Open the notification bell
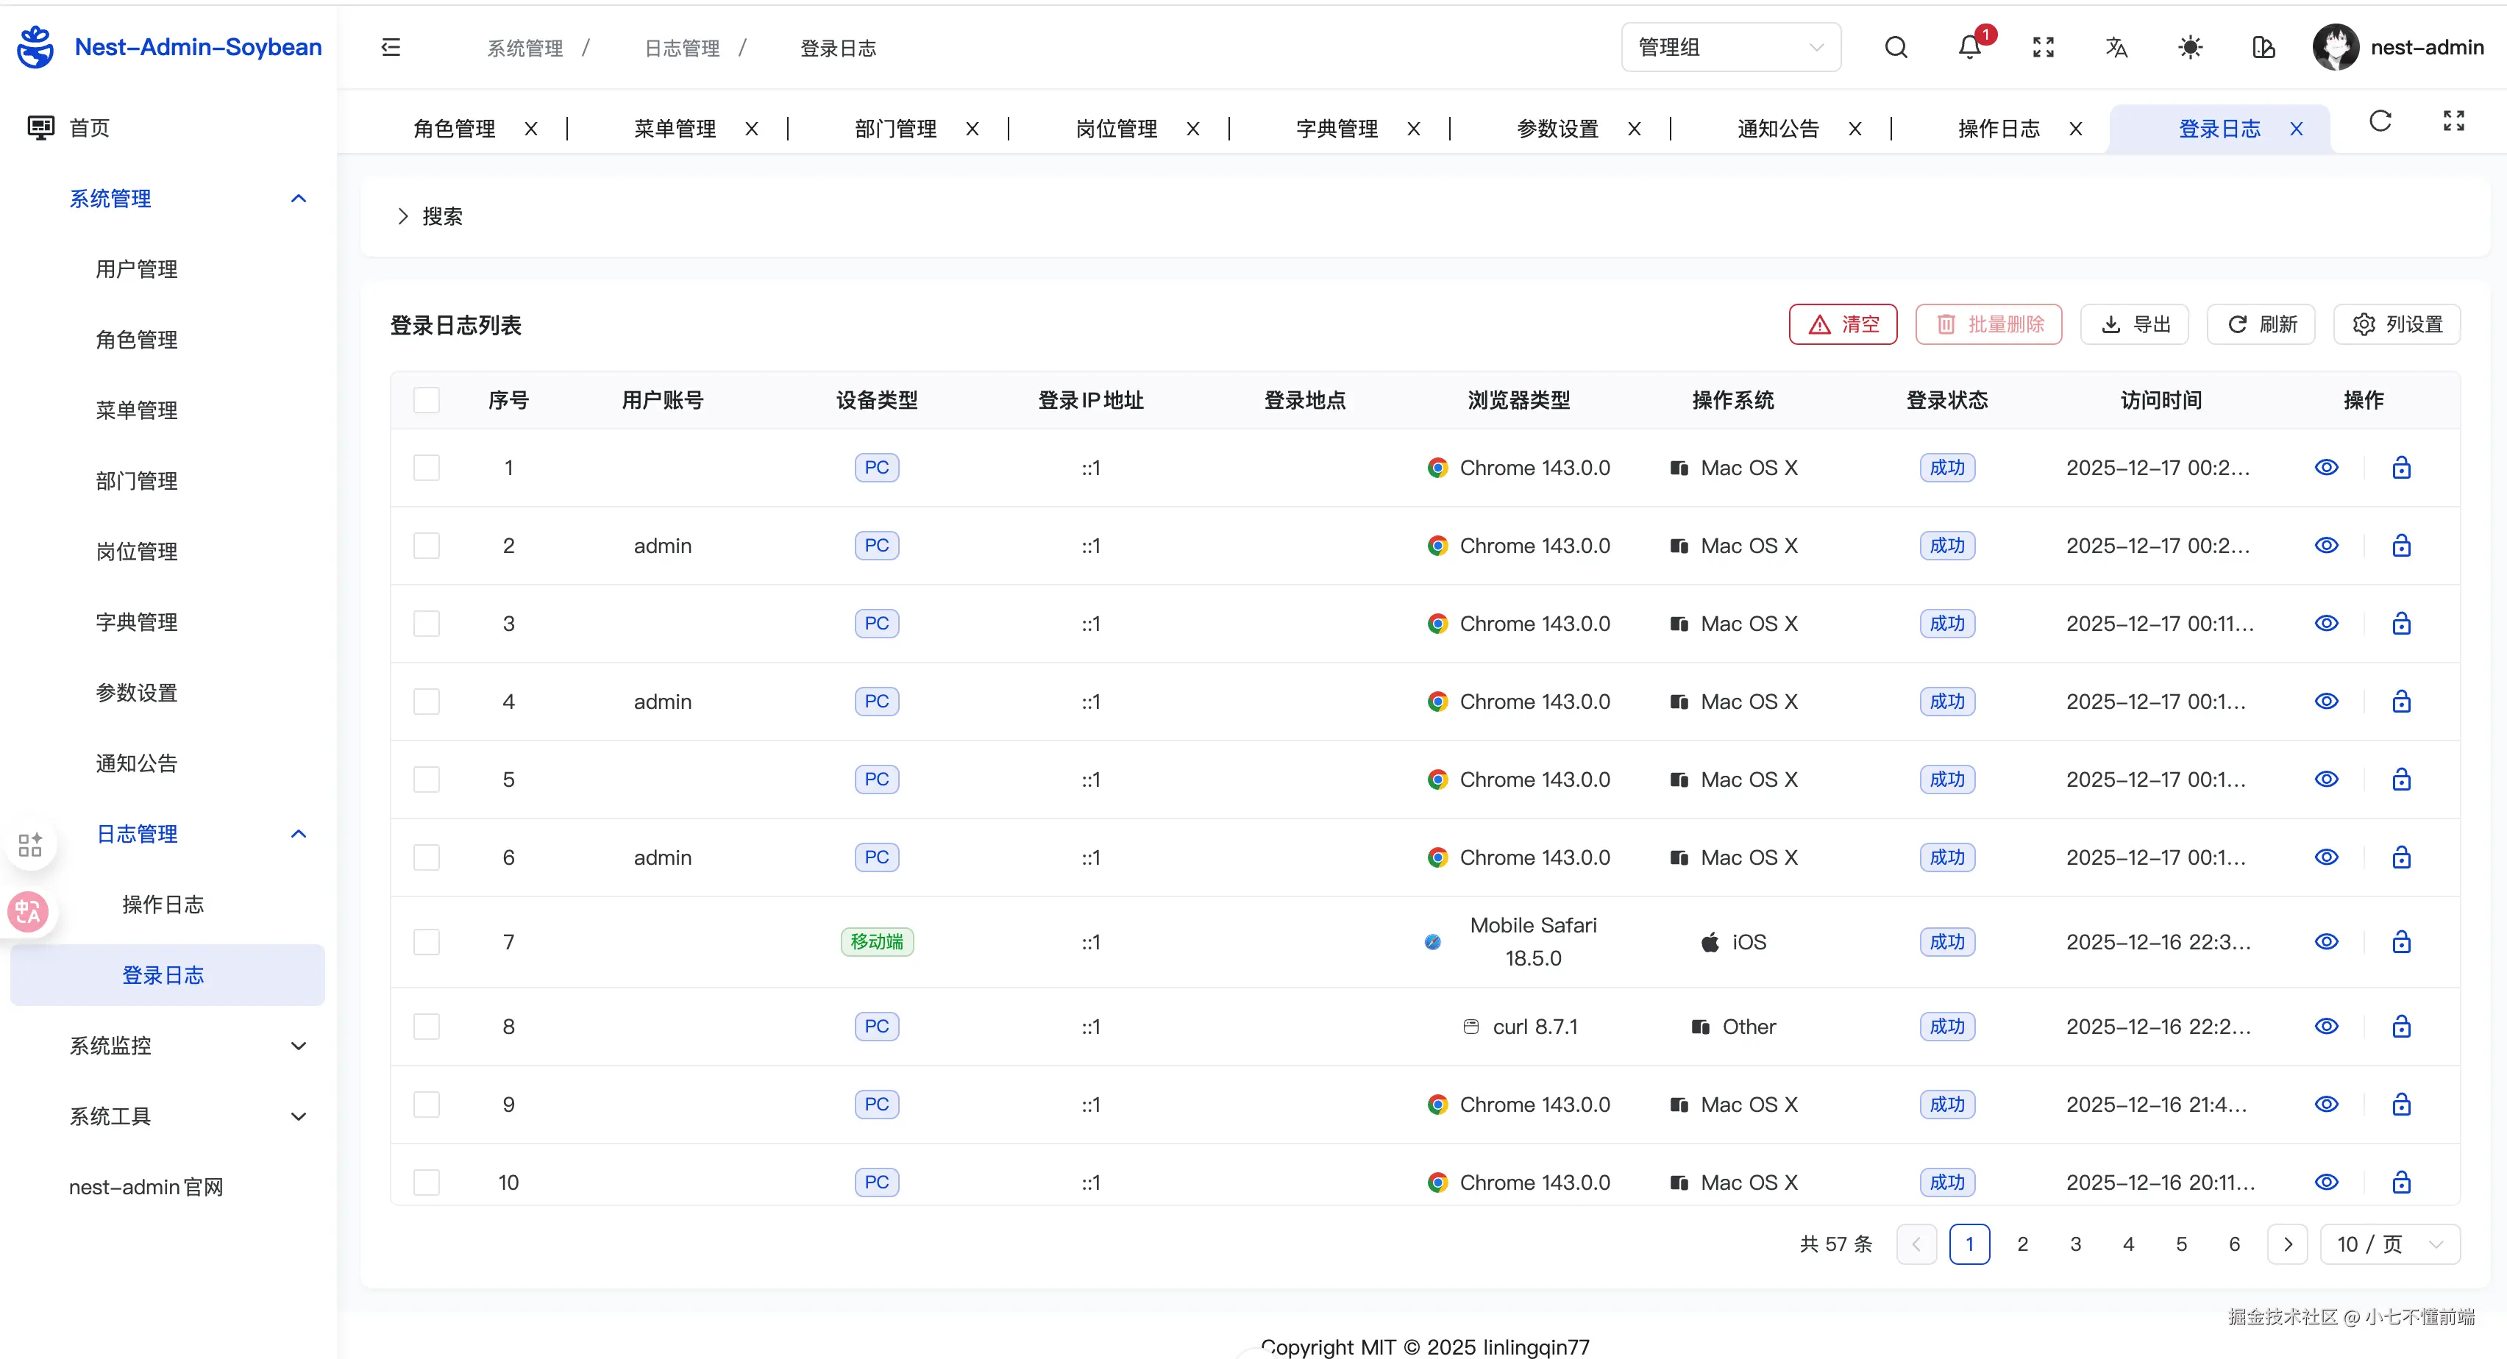Screen dimensions: 2507x1359 click(x=1970, y=48)
